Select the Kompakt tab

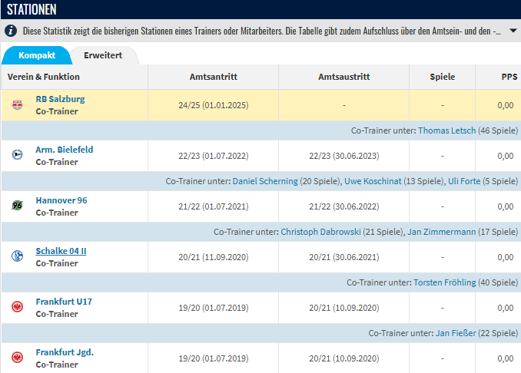(36, 55)
